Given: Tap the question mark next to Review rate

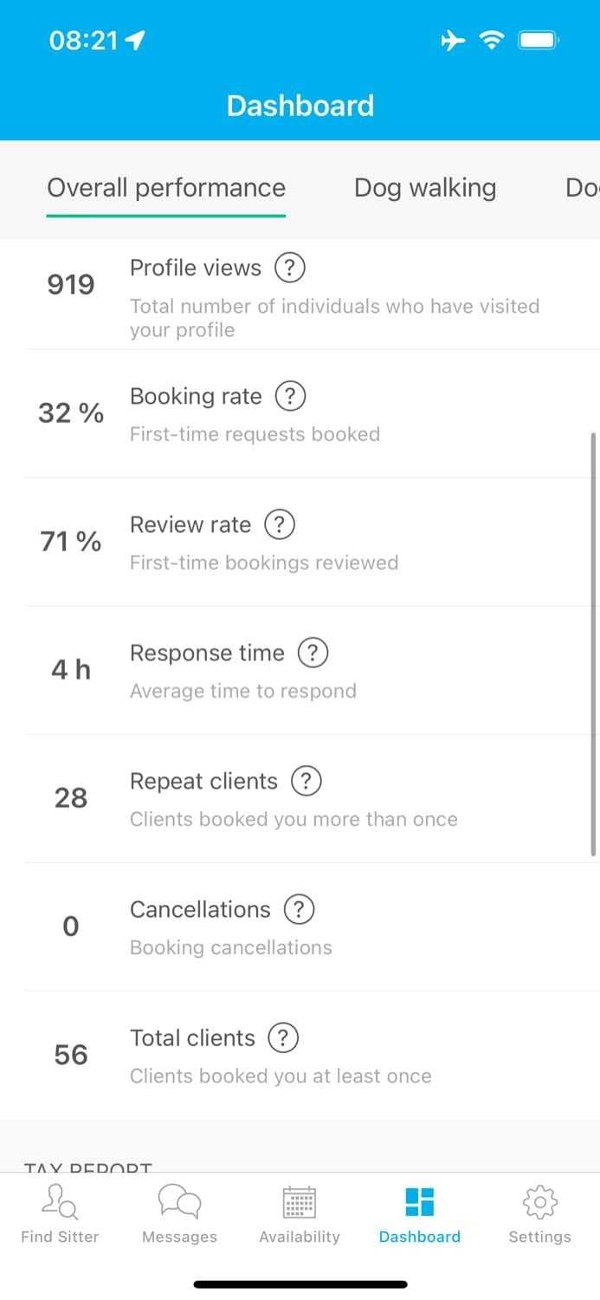Looking at the screenshot, I should 279,524.
